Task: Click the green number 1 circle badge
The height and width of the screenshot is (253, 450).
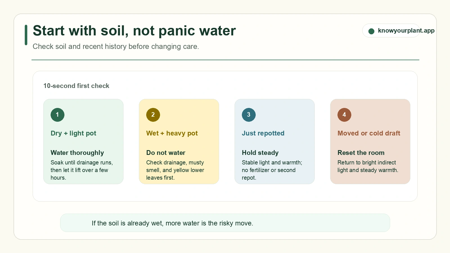Action: (x=57, y=115)
